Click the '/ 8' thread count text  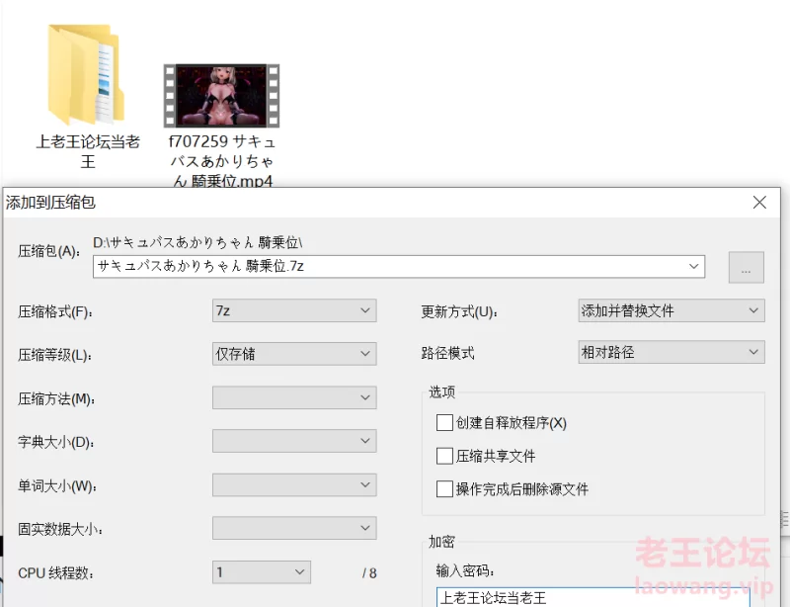[369, 573]
